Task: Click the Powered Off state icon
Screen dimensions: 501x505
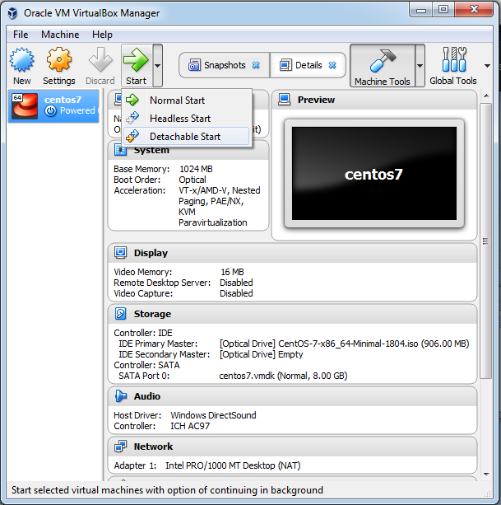Action: [50, 111]
